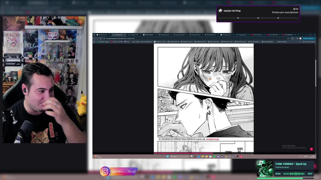Switch to the Kaiju 8-gou 2nd tab

tap(165, 35)
